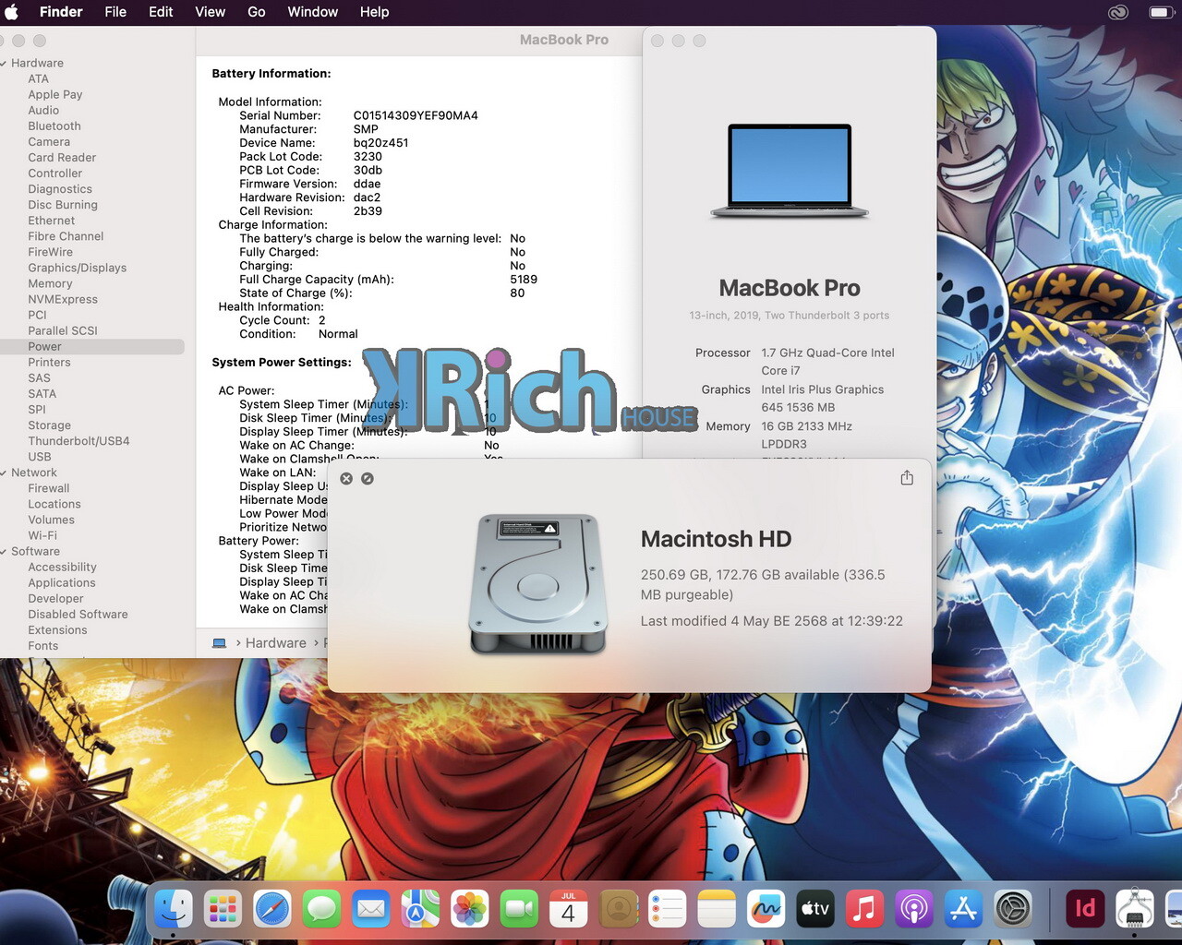Open Reminders in the Dock
Viewport: 1182px width, 945px height.
668,910
